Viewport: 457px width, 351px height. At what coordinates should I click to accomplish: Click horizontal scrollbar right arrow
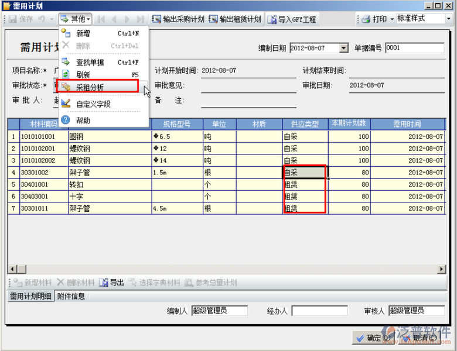(442, 269)
